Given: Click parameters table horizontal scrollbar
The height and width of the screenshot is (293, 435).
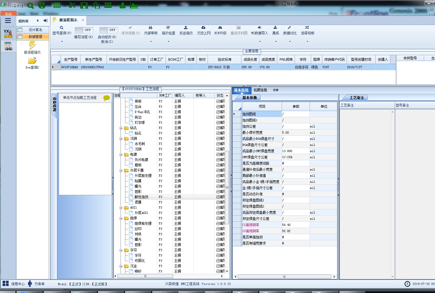Looking at the screenshot, I should (x=285, y=277).
